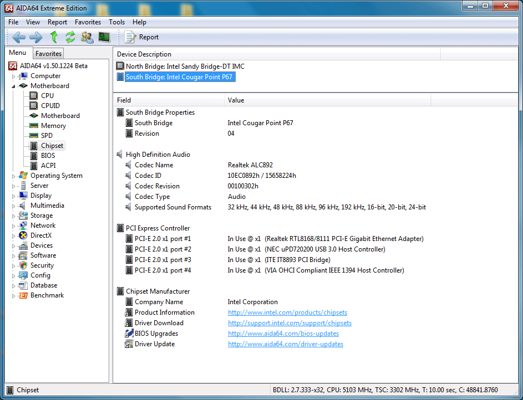
Task: Click the Multimedia speaker icon
Action: coord(23,206)
